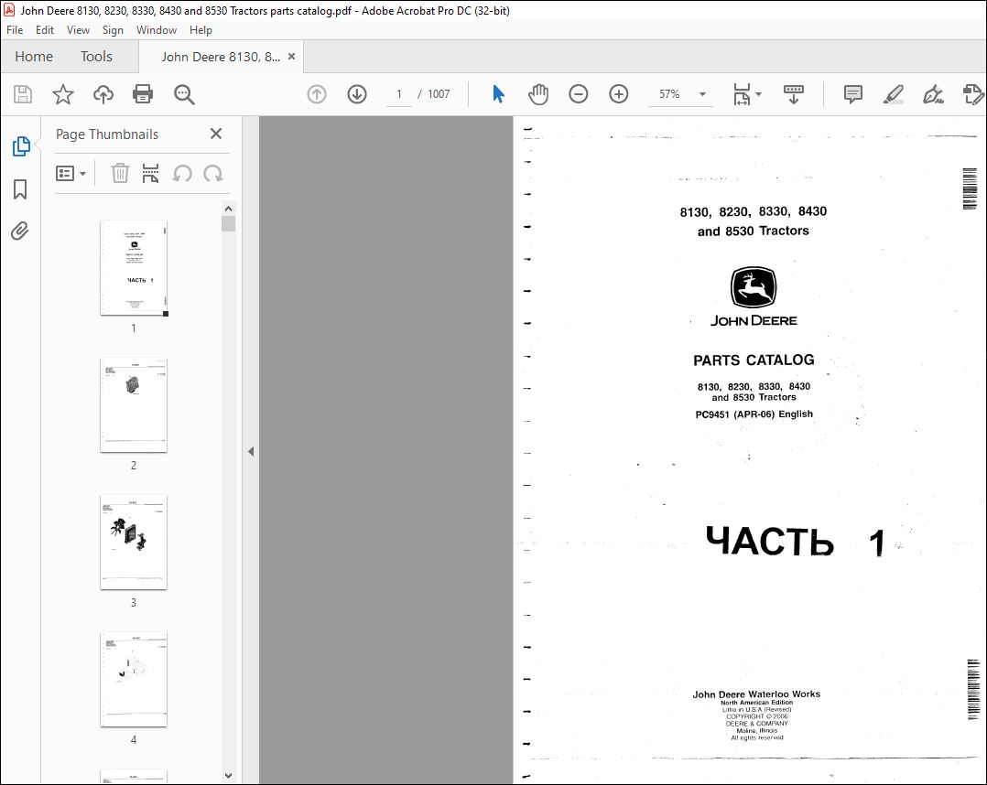Click the scrolling mode keyboard icon

pos(794,94)
